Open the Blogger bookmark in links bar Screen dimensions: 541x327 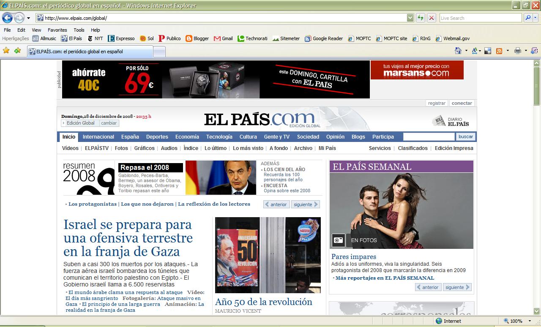tap(197, 38)
